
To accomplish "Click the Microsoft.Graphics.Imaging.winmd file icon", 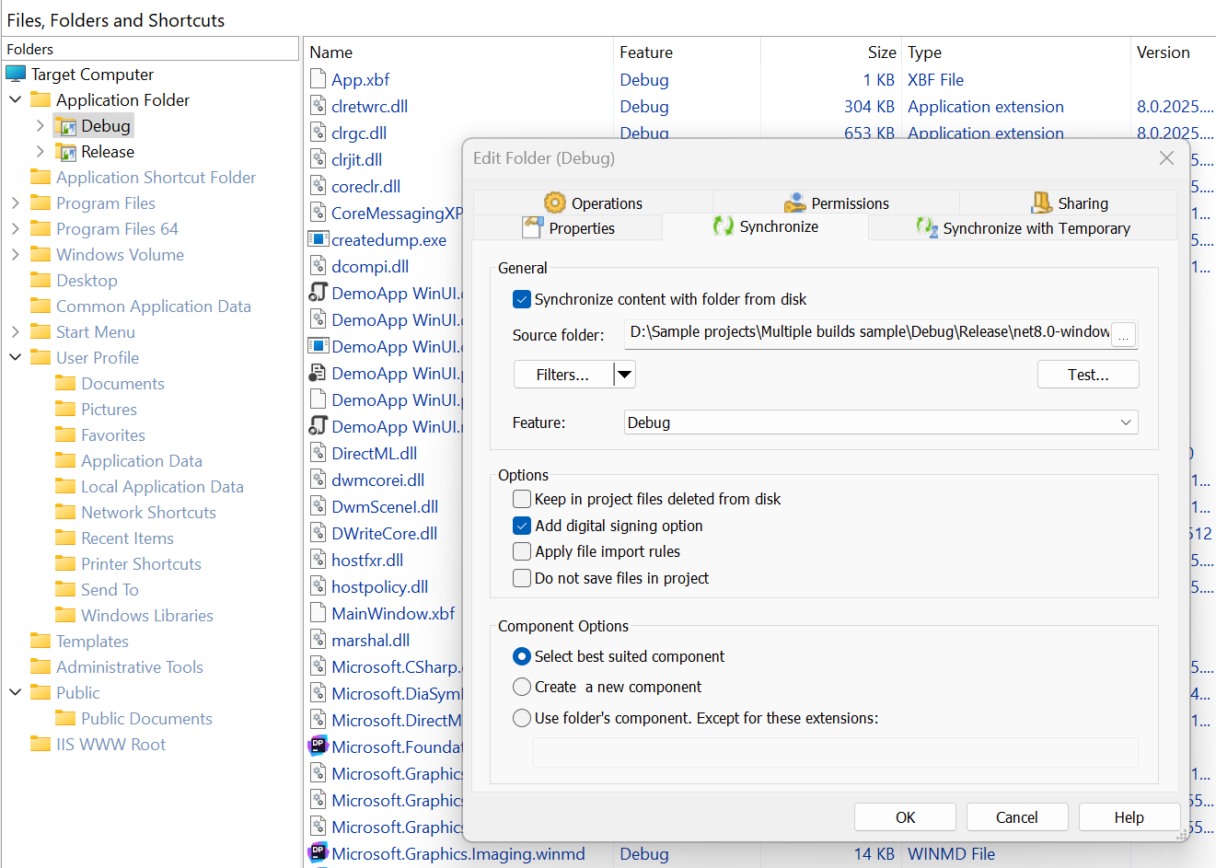I will [x=318, y=853].
